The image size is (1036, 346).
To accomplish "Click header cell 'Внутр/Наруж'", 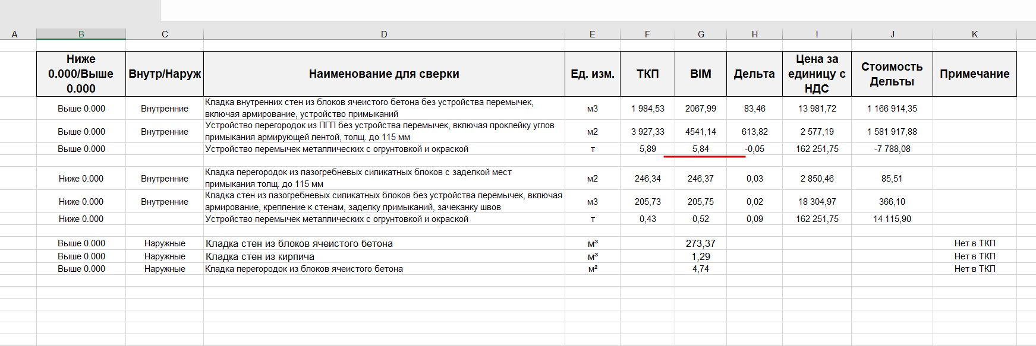I will pos(165,74).
